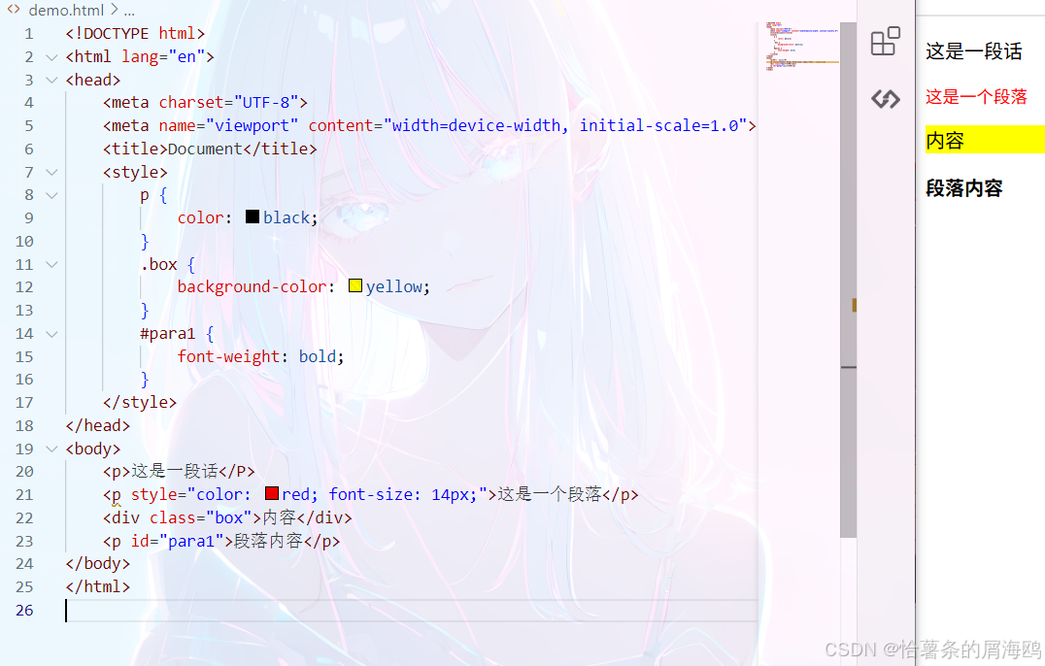Click line number 26 in the gutter
The image size is (1045, 666).
point(24,611)
